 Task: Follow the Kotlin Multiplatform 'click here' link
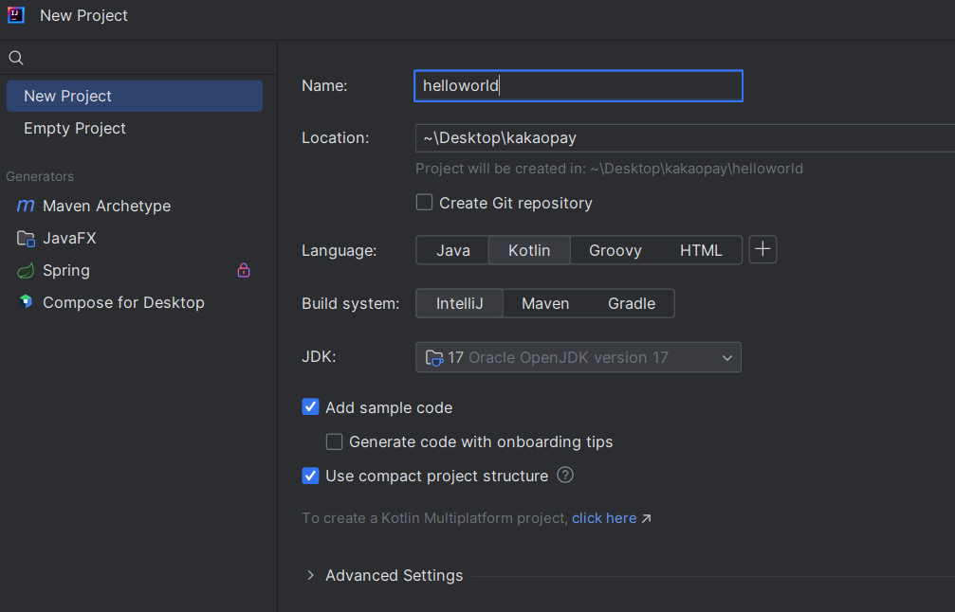click(x=604, y=518)
